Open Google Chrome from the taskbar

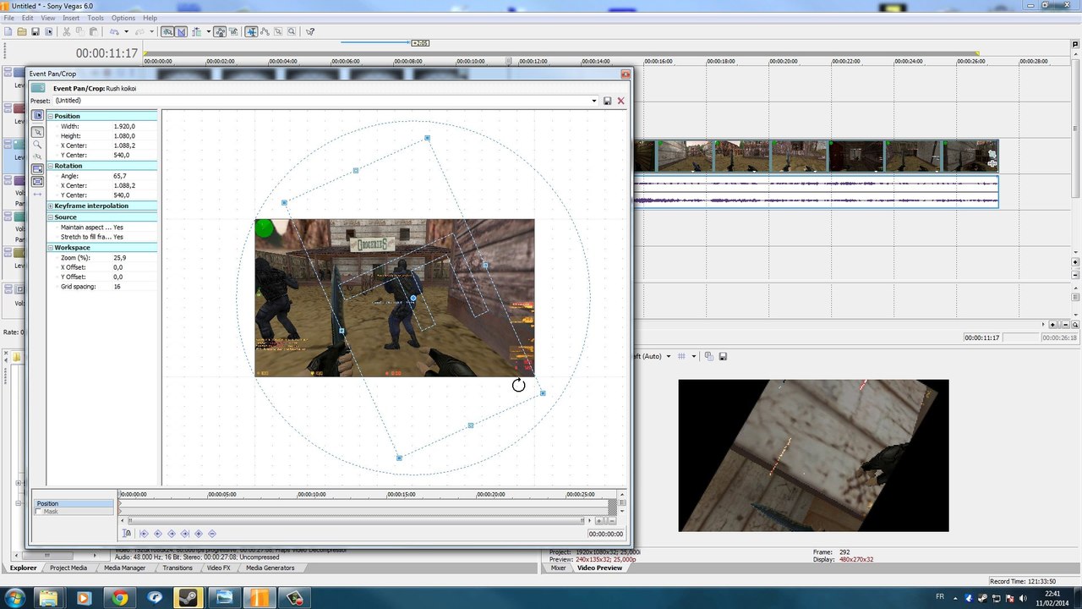pyautogui.click(x=119, y=598)
